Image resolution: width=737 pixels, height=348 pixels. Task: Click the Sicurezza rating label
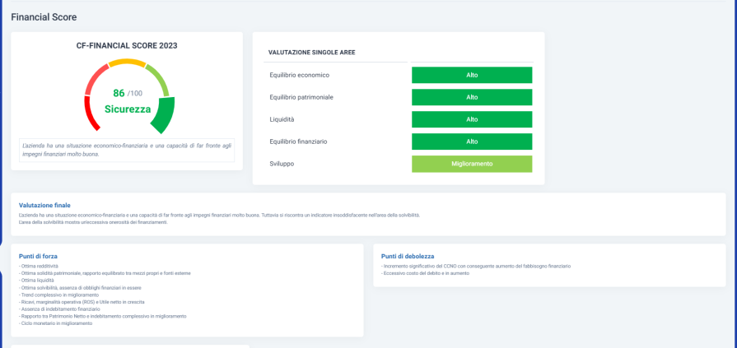tap(128, 109)
